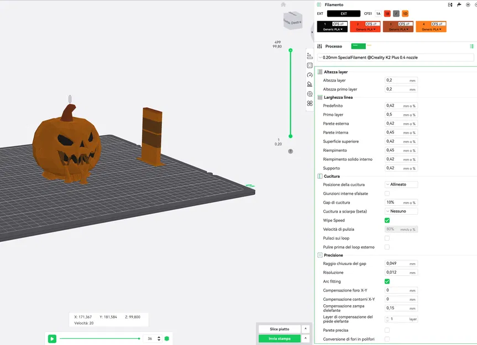
Task: Open filament 2 Generic PLA dropdown
Action: [365, 29]
